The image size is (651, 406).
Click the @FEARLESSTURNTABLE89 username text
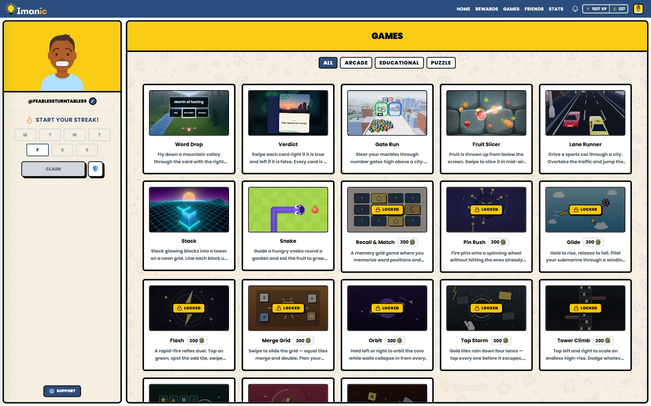point(57,101)
